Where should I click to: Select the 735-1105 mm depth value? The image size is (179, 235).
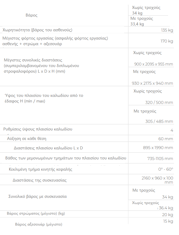[x=160, y=159]
